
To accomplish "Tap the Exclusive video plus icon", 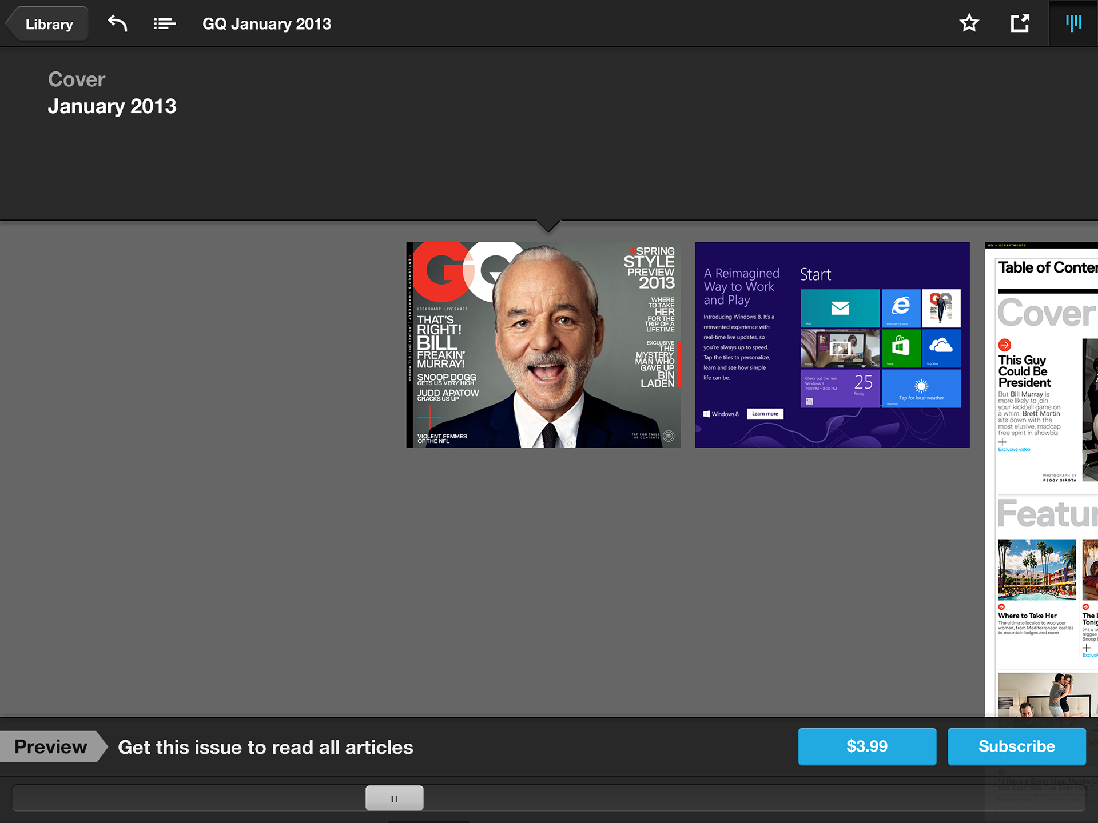I will coord(1002,442).
